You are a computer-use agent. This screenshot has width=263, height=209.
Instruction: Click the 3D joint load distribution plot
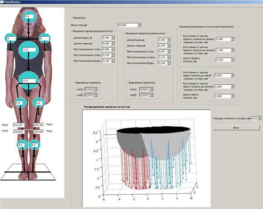point(147,158)
